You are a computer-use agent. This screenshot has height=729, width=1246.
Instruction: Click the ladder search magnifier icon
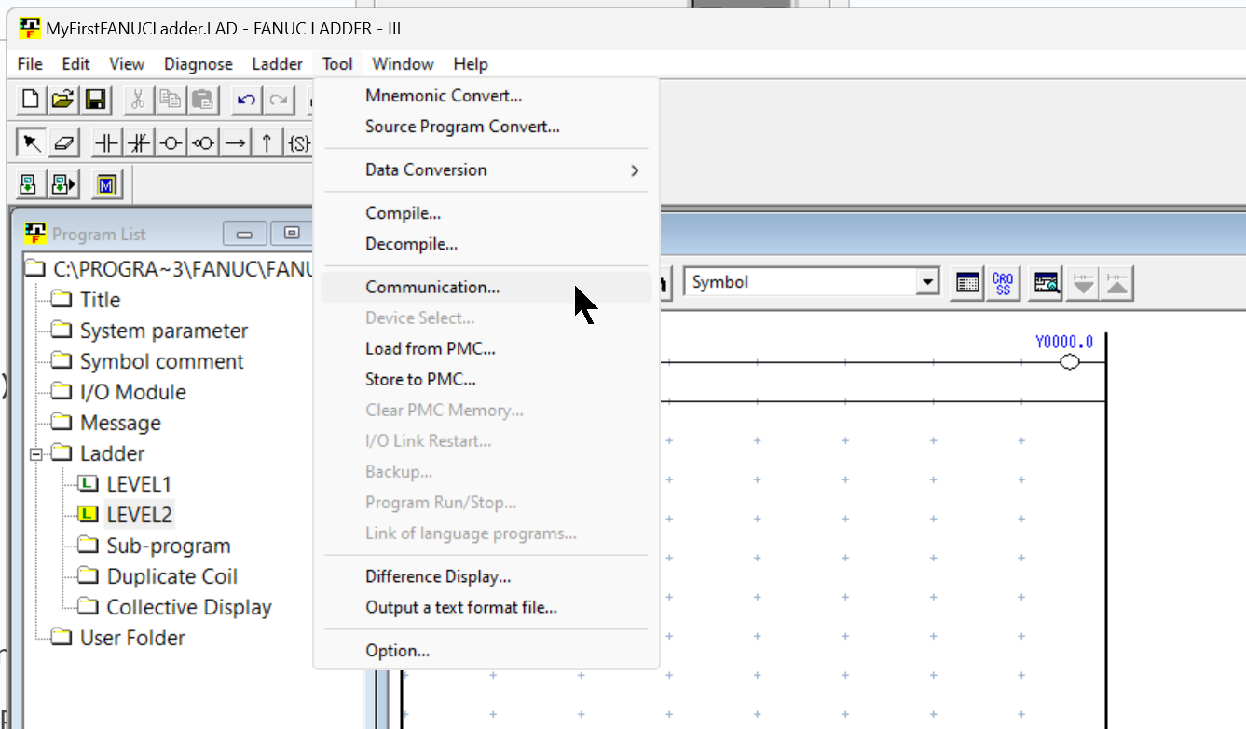1047,283
